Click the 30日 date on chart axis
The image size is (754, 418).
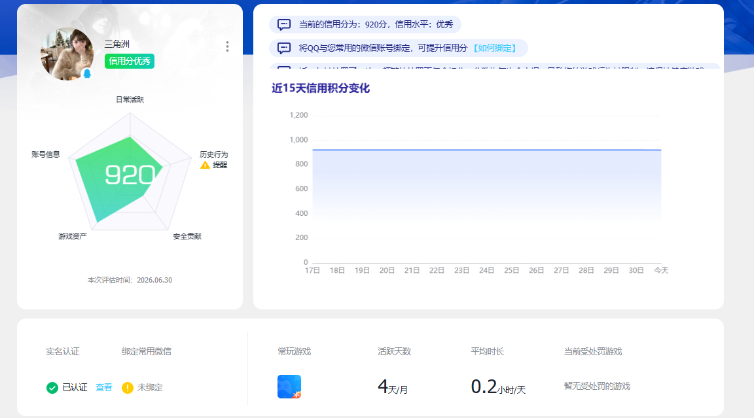636,271
